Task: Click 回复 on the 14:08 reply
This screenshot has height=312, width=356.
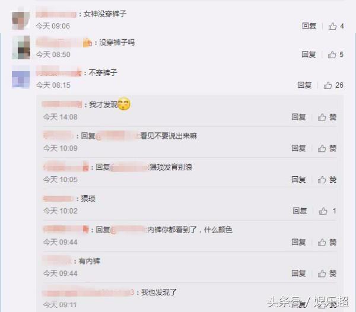Action: click(299, 117)
